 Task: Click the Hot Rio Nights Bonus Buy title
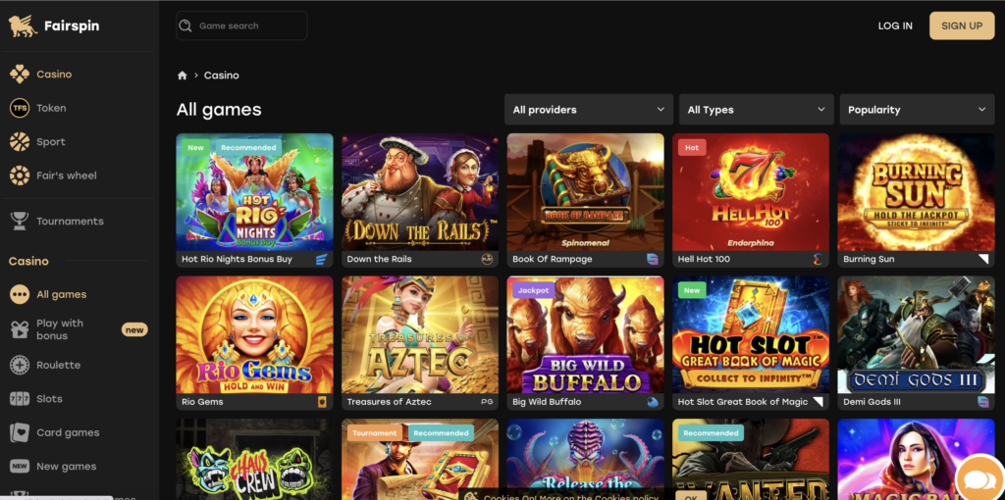[238, 259]
